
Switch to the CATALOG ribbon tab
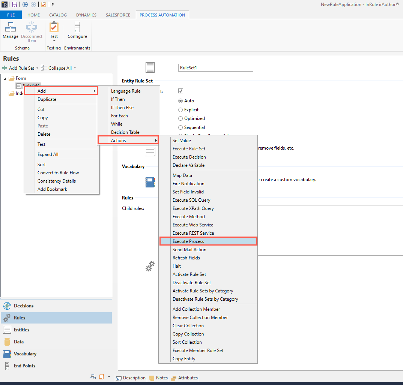58,15
